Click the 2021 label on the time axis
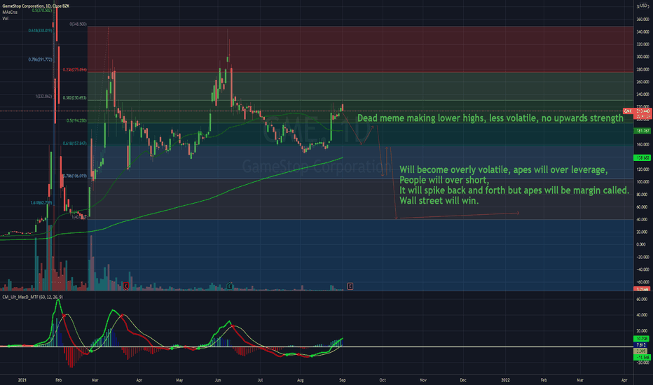 pos(22,380)
